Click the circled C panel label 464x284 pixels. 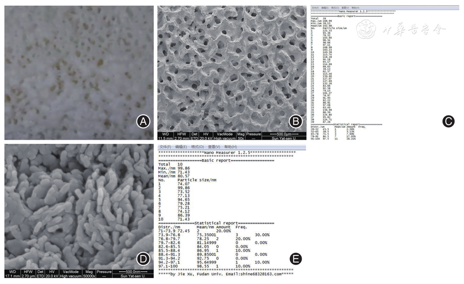(x=448, y=120)
